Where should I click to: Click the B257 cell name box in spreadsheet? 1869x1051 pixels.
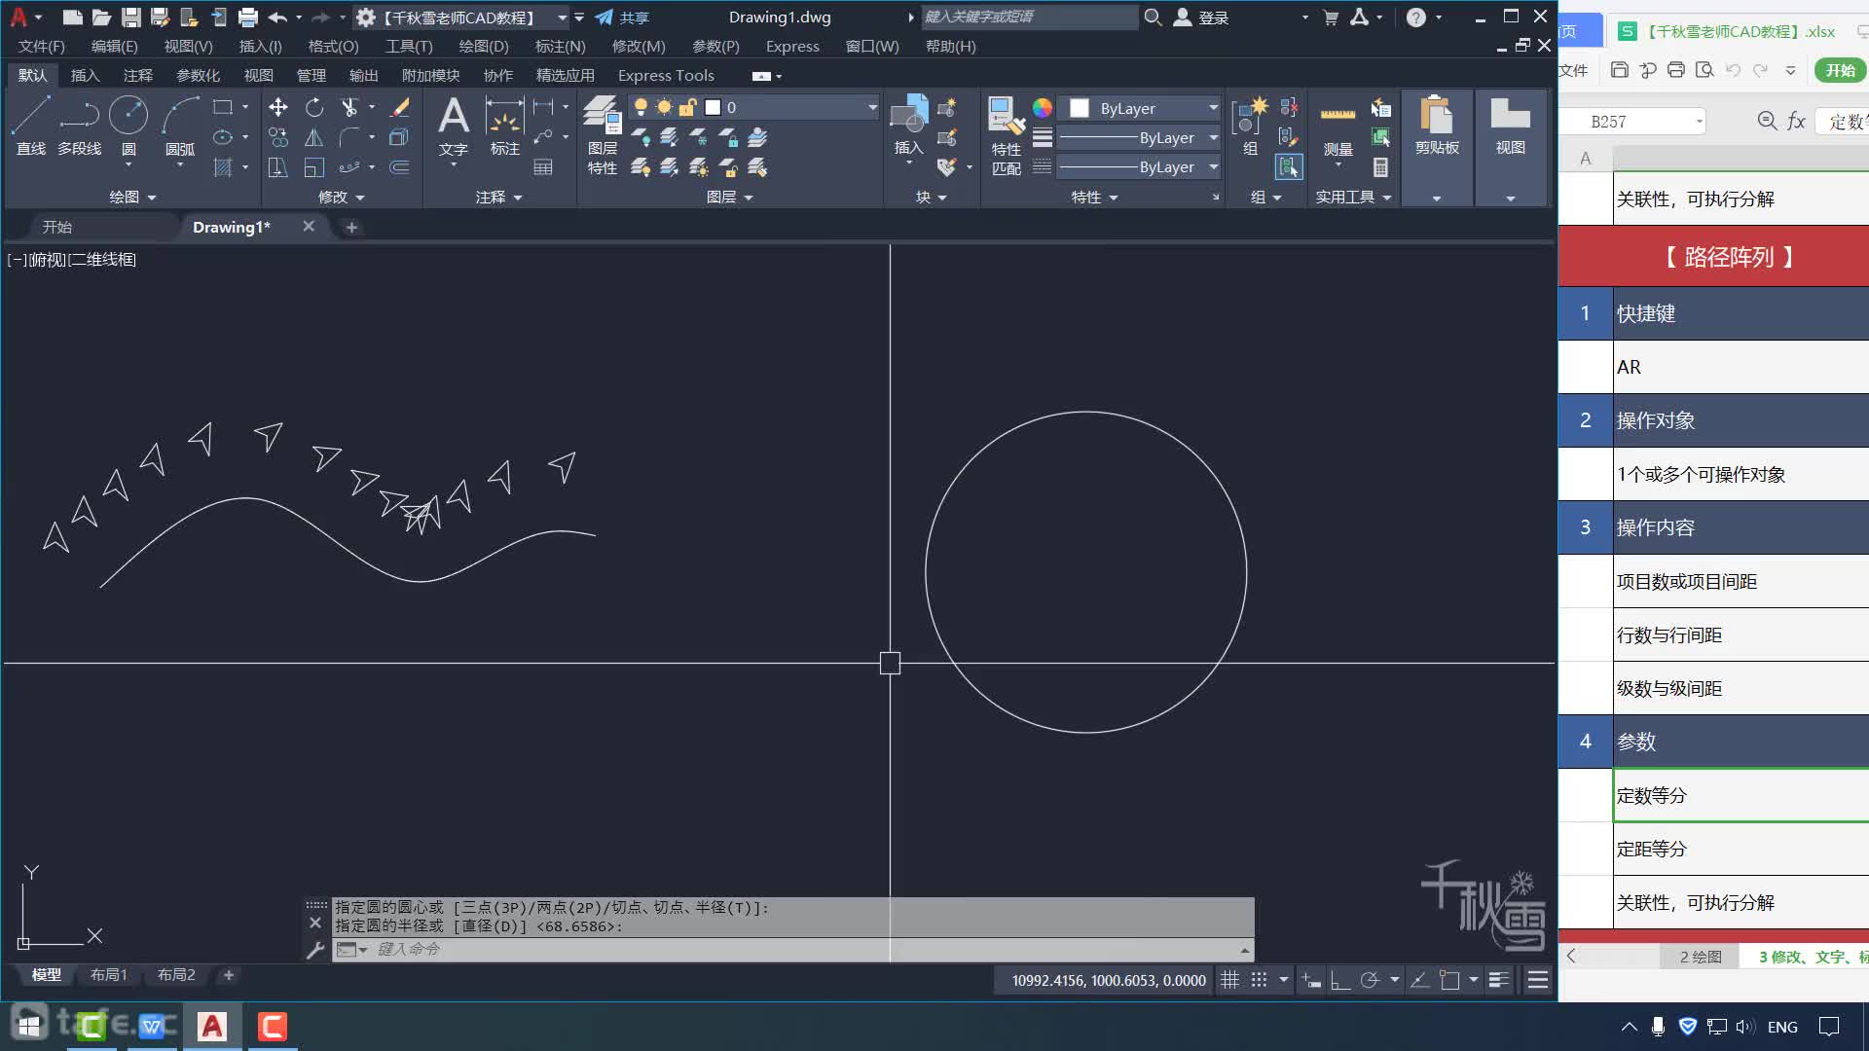[1631, 122]
